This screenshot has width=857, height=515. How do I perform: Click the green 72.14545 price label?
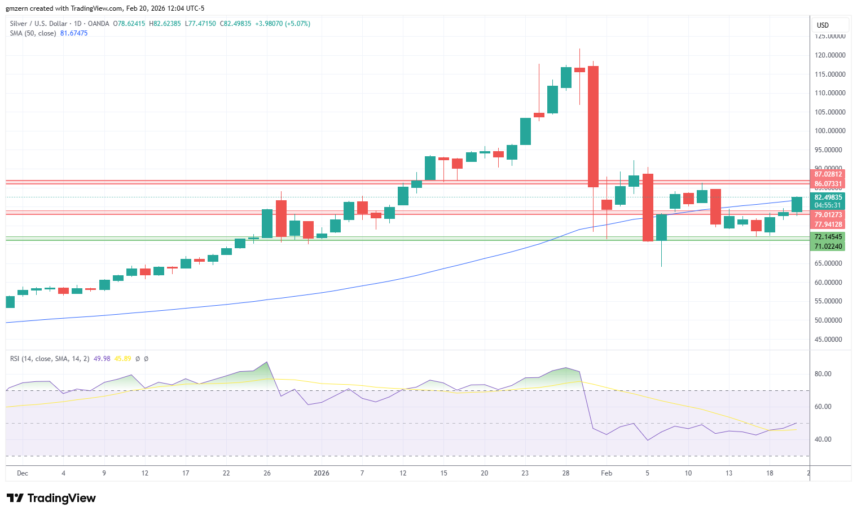click(828, 237)
